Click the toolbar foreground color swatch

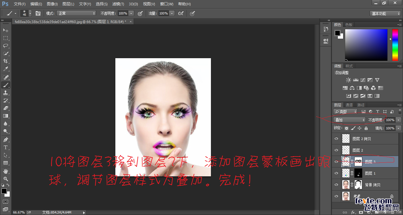click(4, 191)
